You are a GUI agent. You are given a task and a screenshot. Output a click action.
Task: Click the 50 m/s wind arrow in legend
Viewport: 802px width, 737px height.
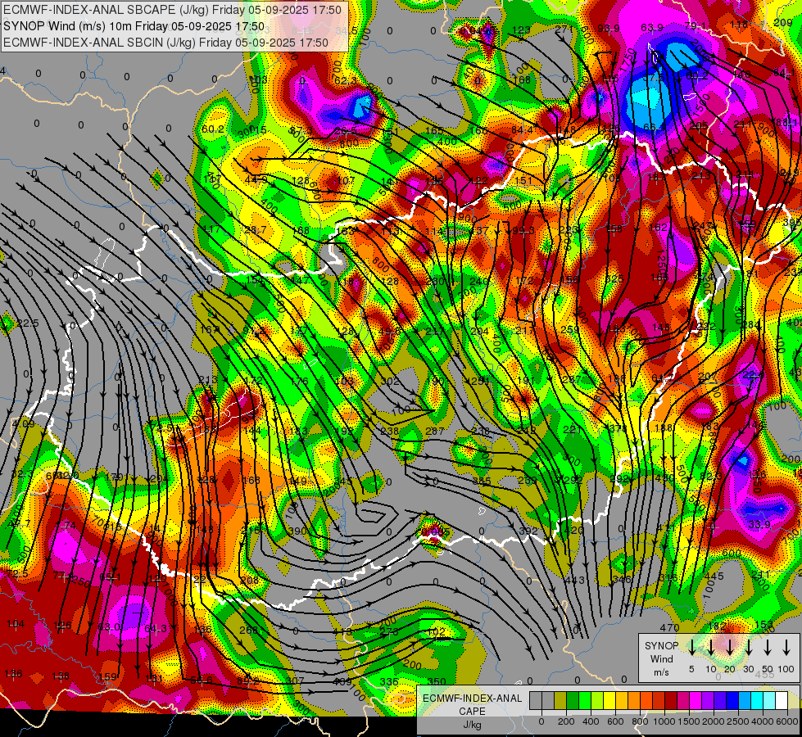(768, 648)
